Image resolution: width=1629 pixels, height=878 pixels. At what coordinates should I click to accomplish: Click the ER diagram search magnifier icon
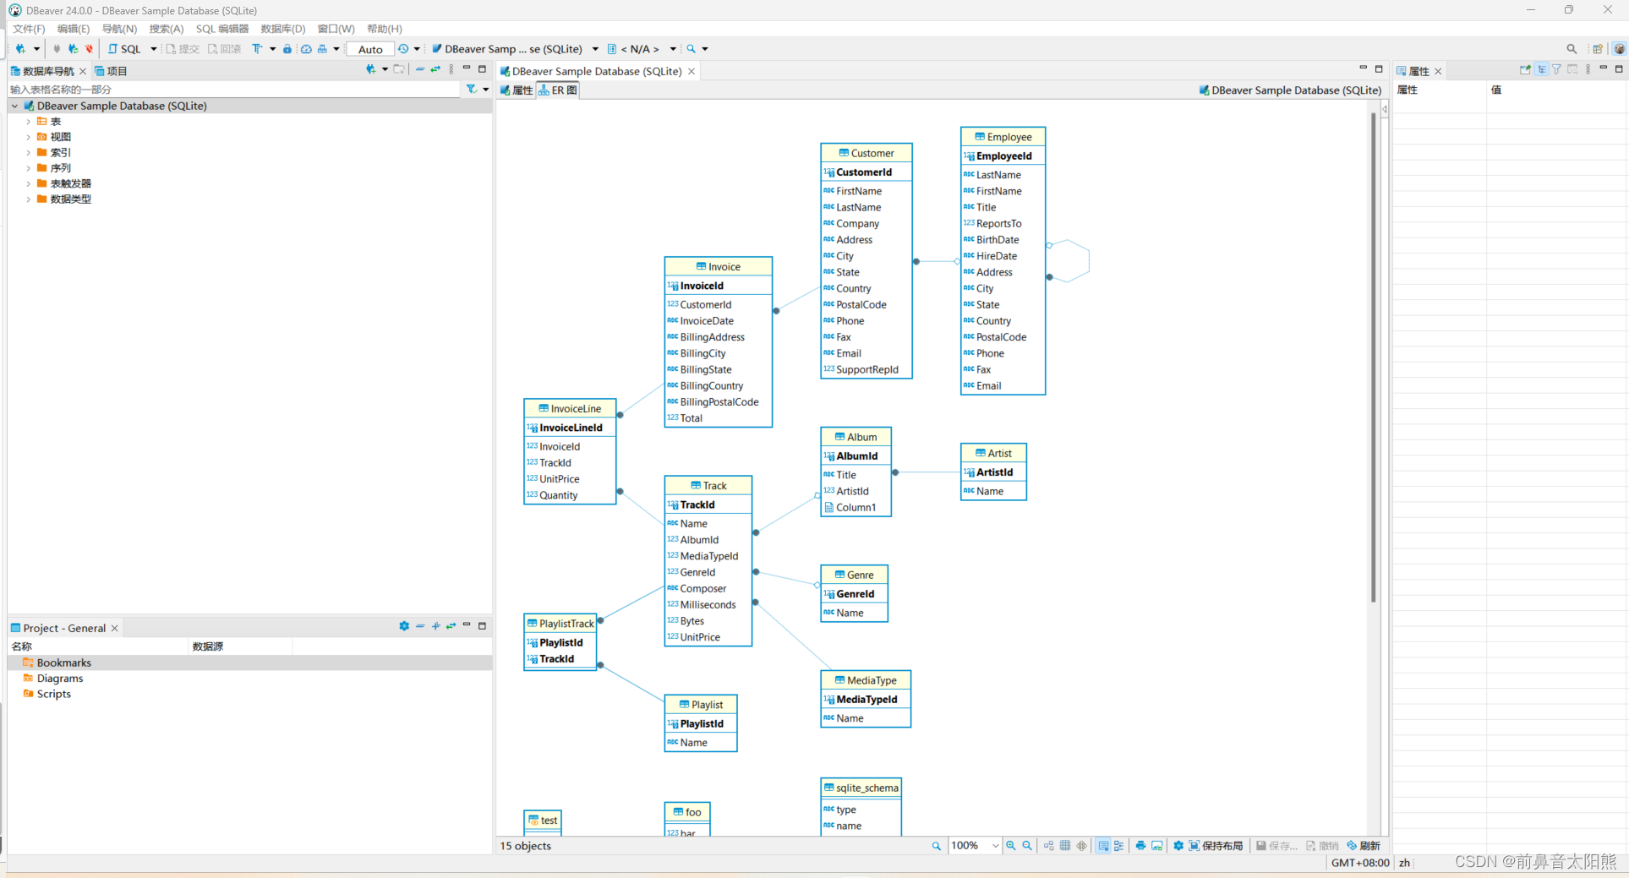[936, 846]
